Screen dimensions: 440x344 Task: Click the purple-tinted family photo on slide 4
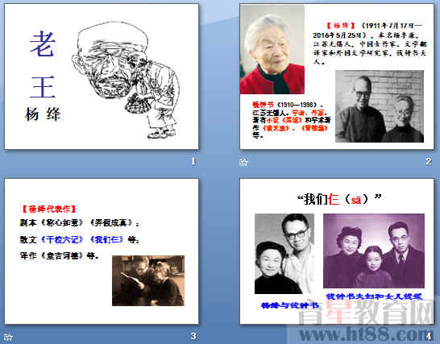[374, 251]
